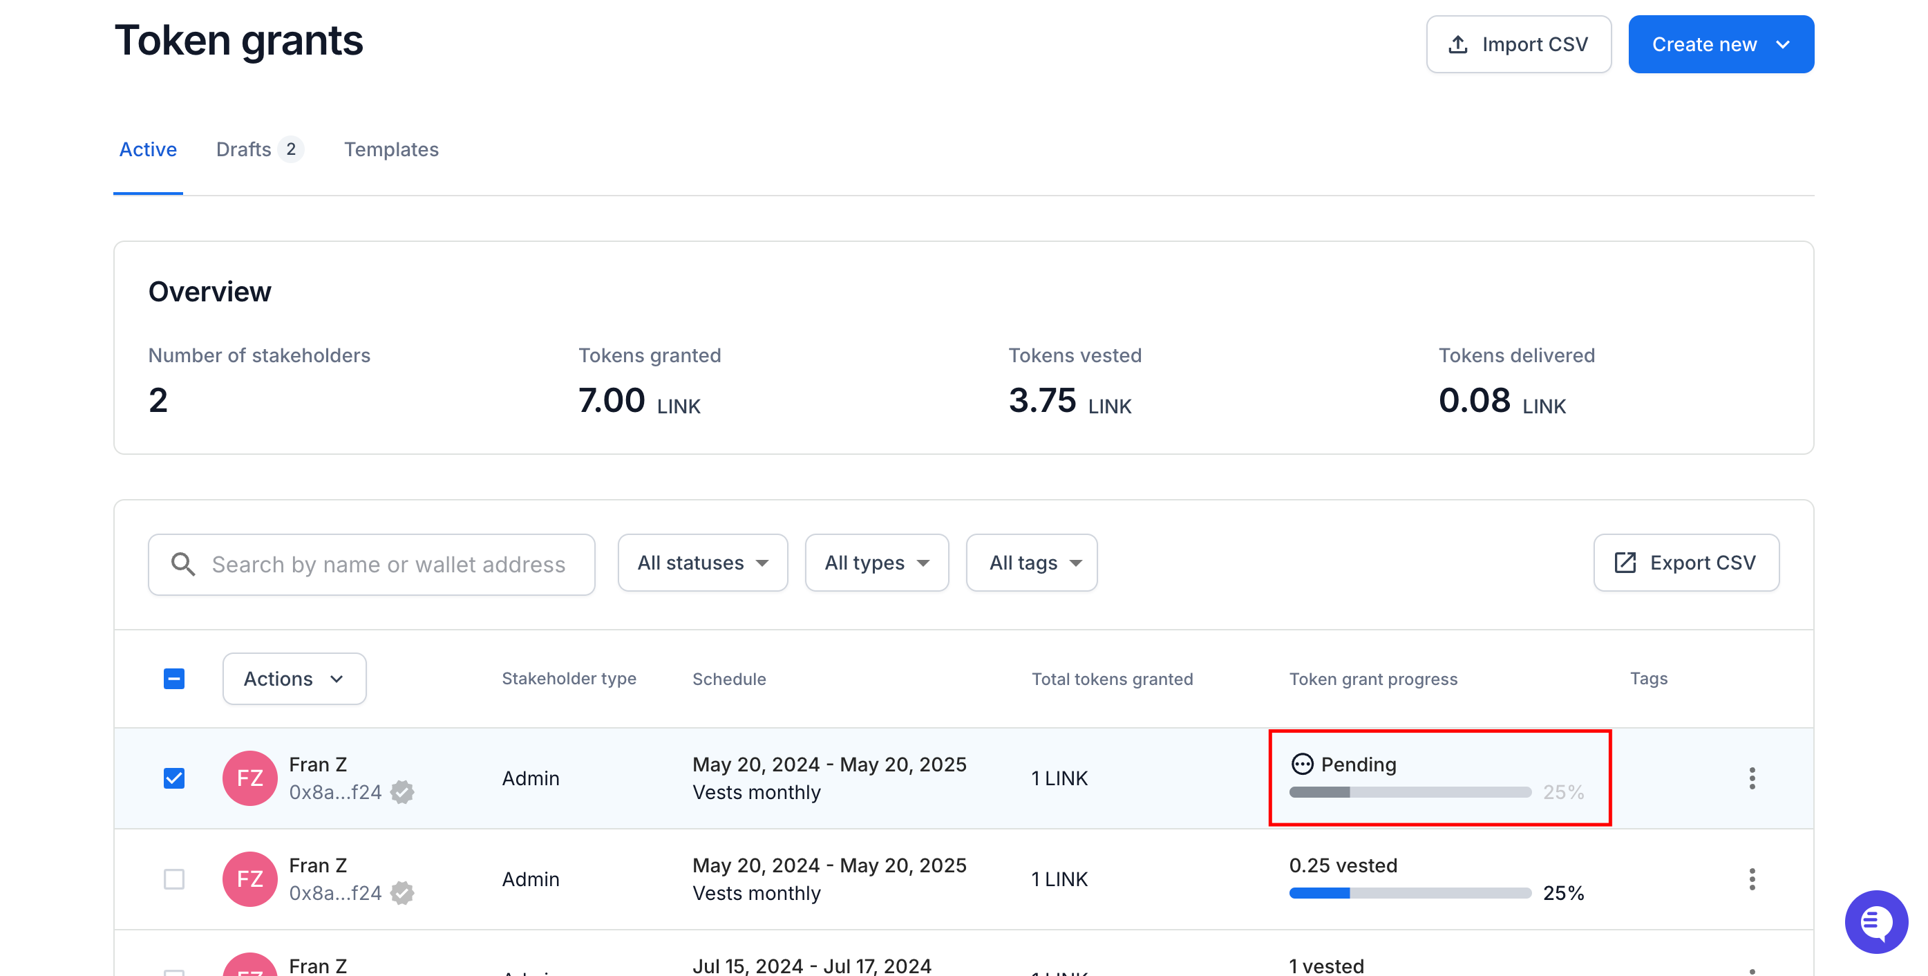Click the Import CSV button
This screenshot has width=1928, height=976.
point(1519,44)
